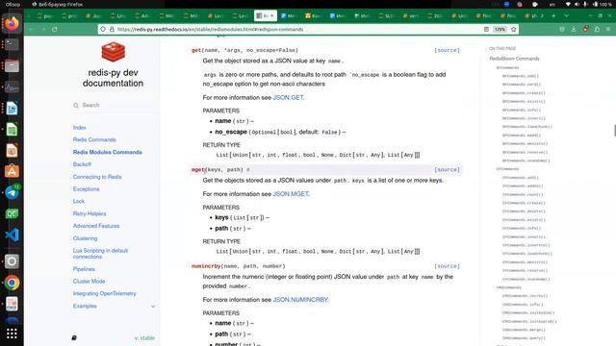The width and height of the screenshot is (616, 346).
Task: List all tabs dropdown arrow
Action: pos(566,15)
